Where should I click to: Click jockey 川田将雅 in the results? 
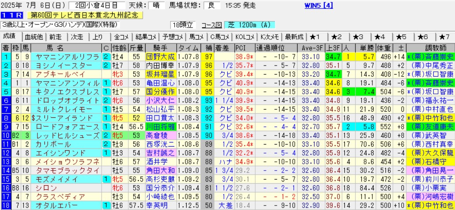(x=160, y=126)
